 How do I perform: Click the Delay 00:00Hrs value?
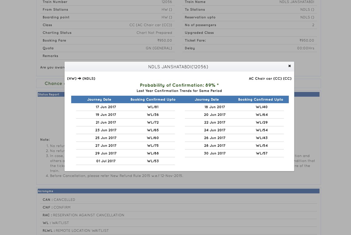(x=306, y=48)
